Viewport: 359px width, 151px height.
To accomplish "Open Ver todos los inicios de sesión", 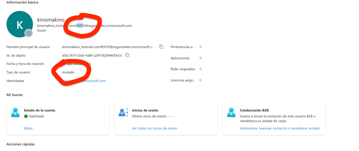I will [x=154, y=128].
